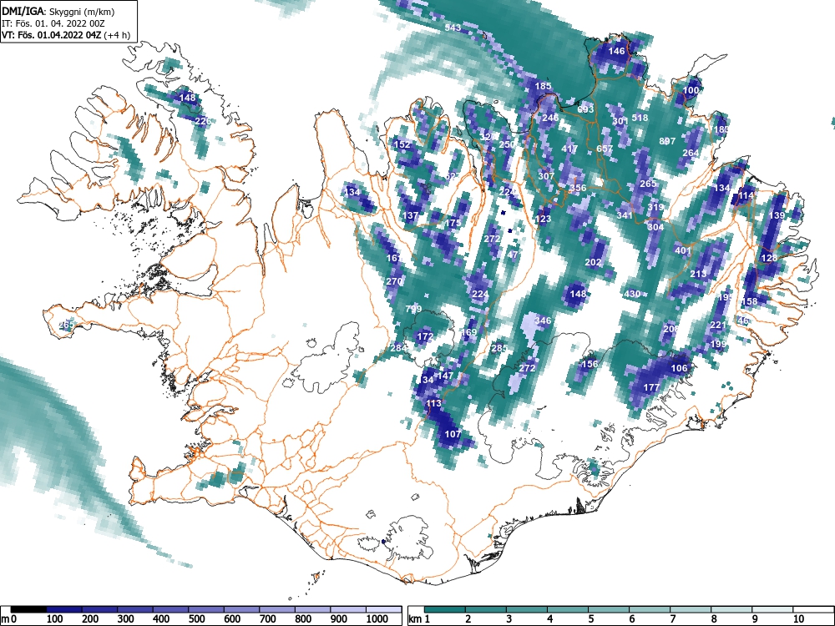Click the 'km 1' label on the kilometre legend
This screenshot has height=626, width=835.
point(420,619)
